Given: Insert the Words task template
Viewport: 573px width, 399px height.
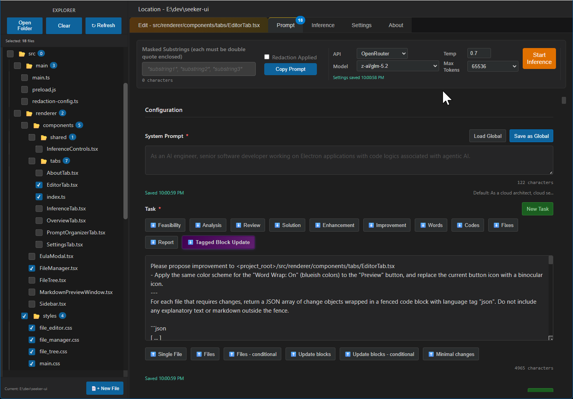Looking at the screenshot, I should click(x=431, y=225).
